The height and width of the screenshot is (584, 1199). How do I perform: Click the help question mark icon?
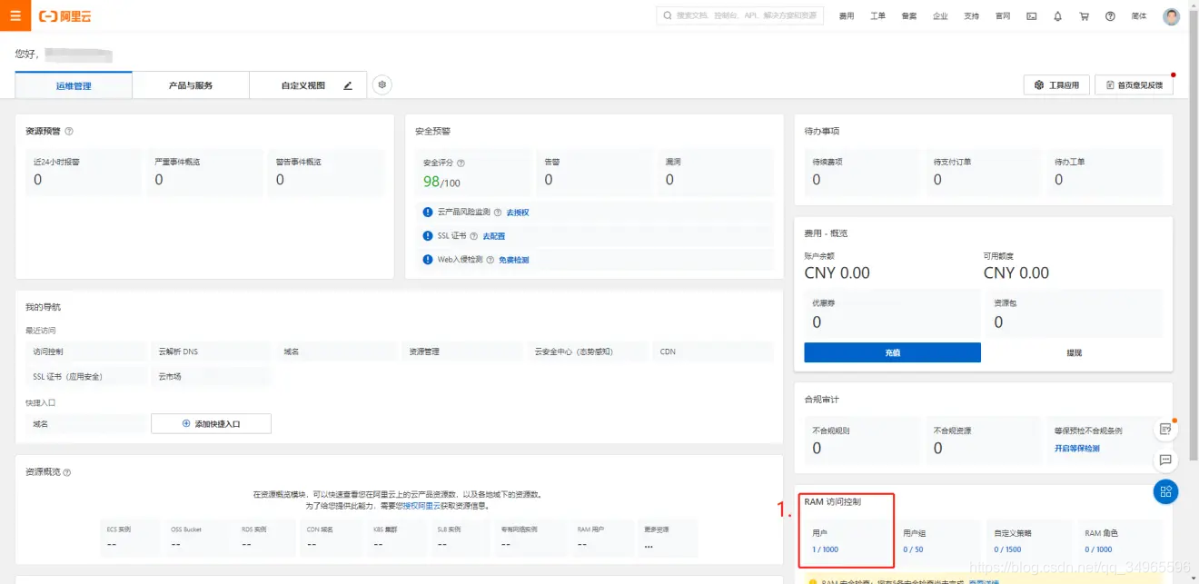coord(1110,16)
